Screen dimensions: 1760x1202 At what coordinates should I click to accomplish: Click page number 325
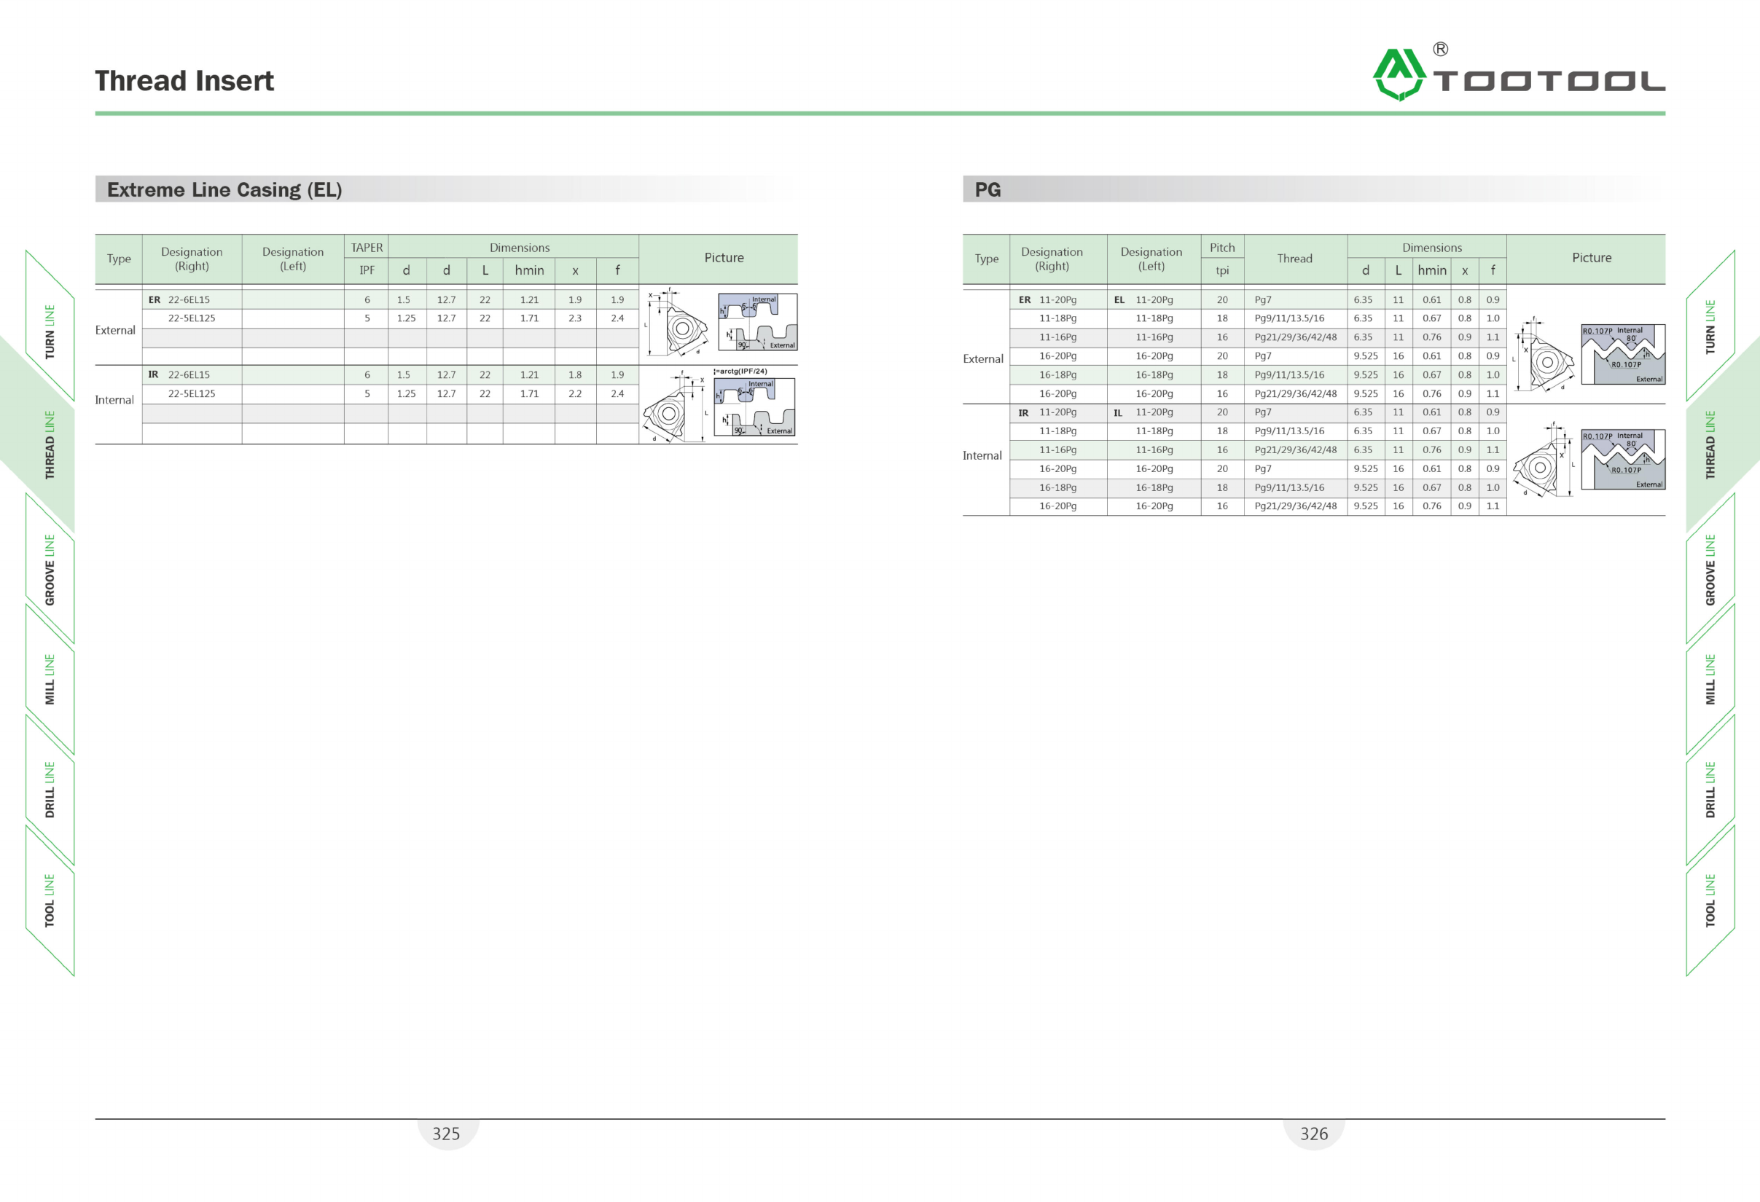pos(446,1133)
